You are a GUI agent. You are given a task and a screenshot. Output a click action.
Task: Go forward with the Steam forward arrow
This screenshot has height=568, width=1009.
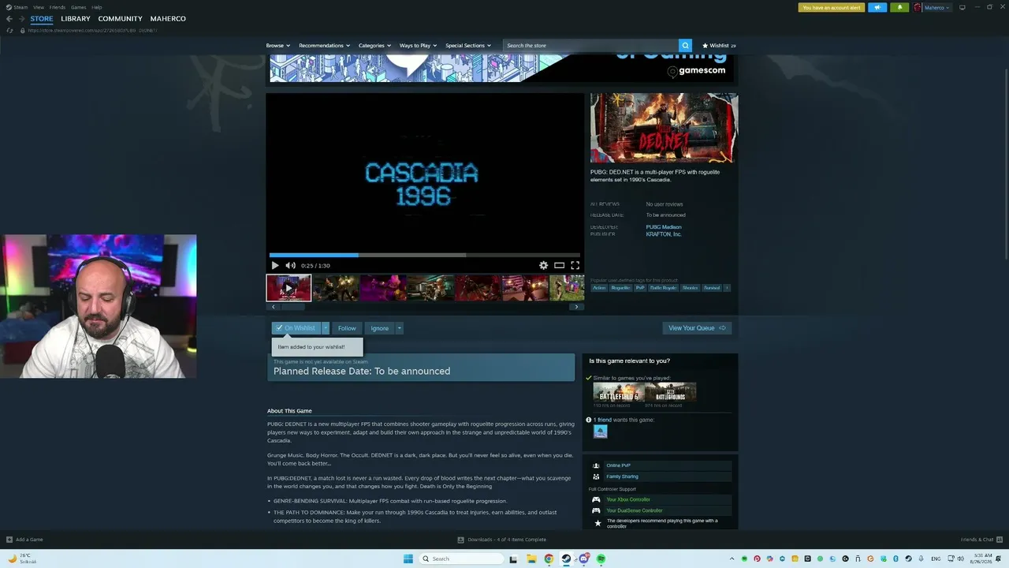22,19
